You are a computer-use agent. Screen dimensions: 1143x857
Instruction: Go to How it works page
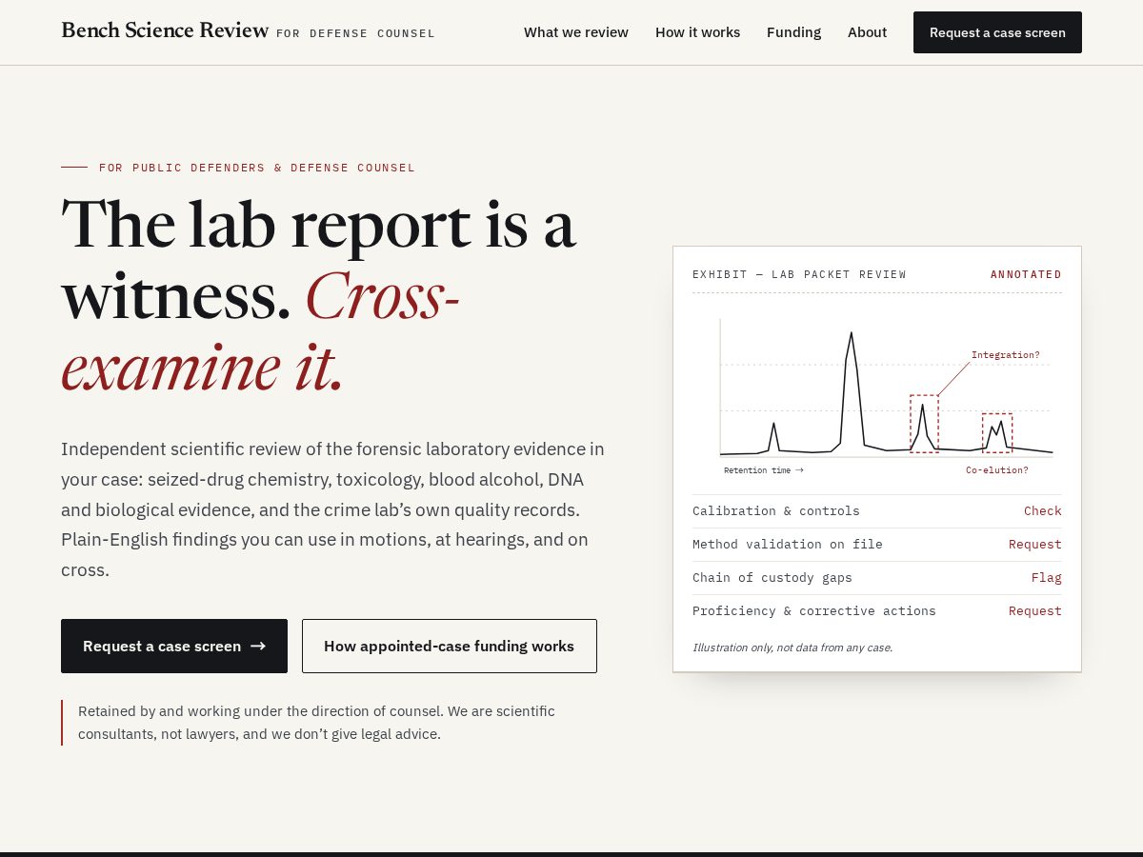pyautogui.click(x=697, y=32)
